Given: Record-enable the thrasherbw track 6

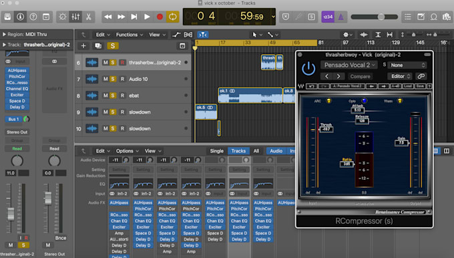Looking at the screenshot, I should coord(122,62).
